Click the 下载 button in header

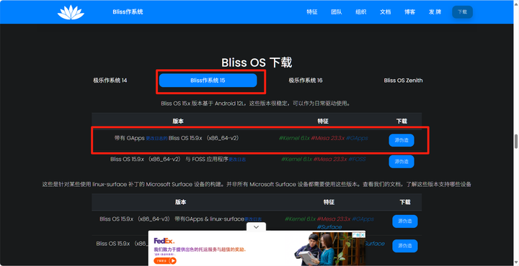click(462, 12)
